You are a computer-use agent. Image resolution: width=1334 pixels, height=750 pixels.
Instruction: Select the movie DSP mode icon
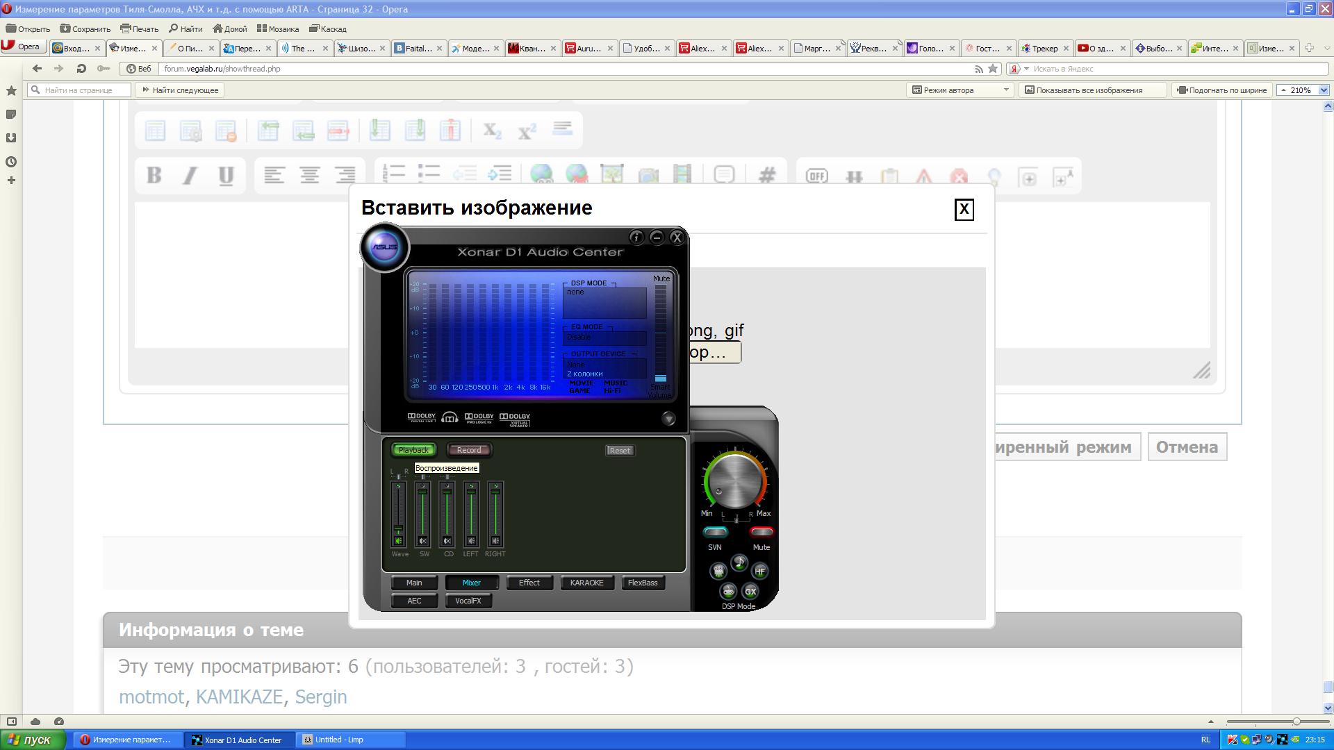coord(718,571)
